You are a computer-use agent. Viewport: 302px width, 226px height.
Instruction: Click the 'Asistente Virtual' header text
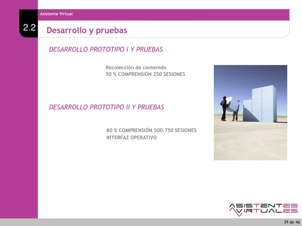click(56, 14)
